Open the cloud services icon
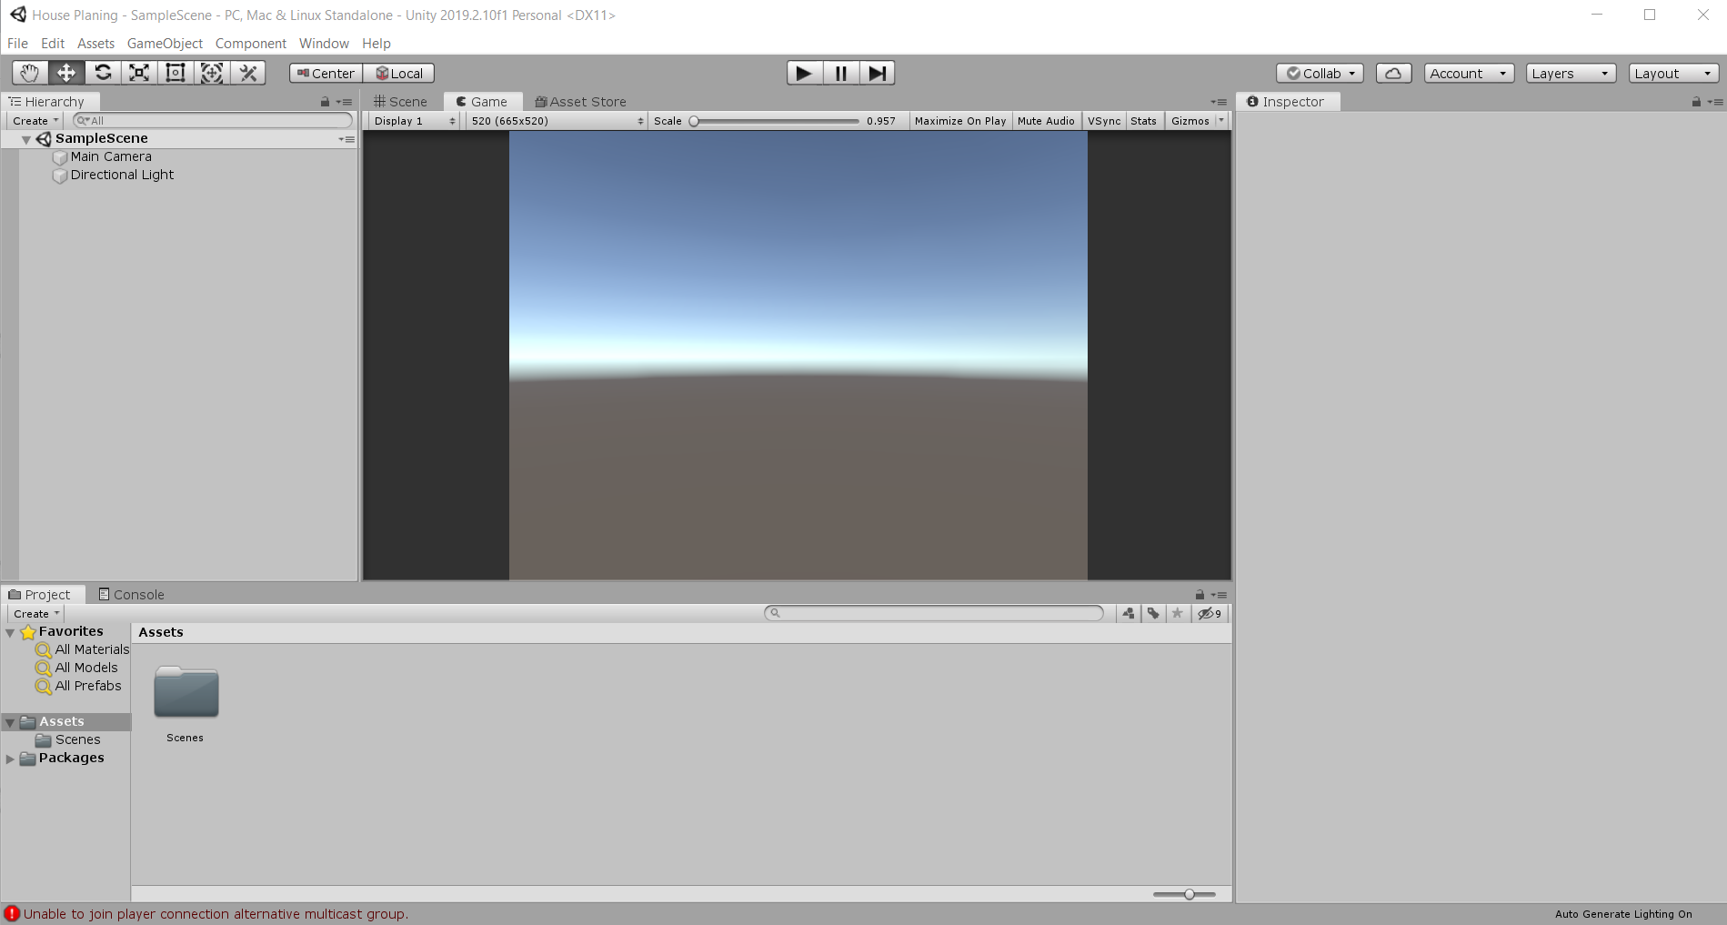 pos(1392,74)
